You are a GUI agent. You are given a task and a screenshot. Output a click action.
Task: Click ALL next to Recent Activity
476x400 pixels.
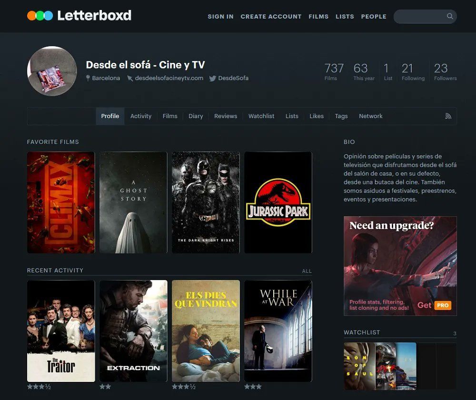tap(307, 270)
